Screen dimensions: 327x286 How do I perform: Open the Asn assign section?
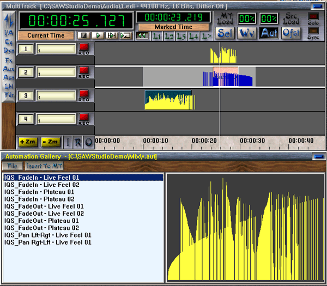pyautogui.click(x=9, y=77)
